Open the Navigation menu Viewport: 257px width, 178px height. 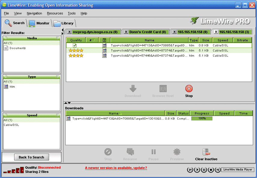point(34,13)
